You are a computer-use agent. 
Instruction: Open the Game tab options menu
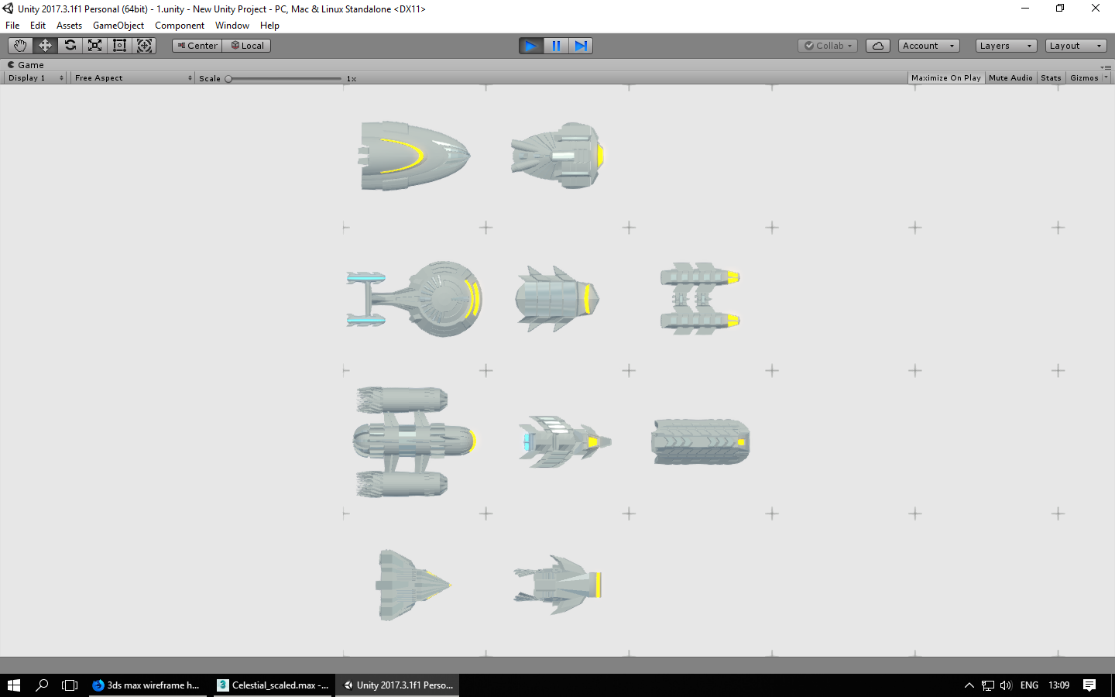coord(1106,67)
